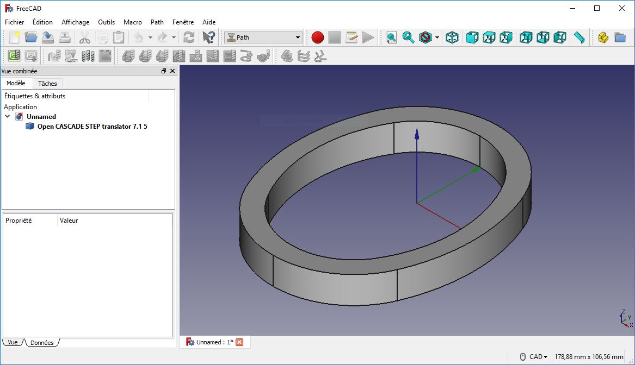
Task: Open the Fenêtre menu
Action: (183, 22)
